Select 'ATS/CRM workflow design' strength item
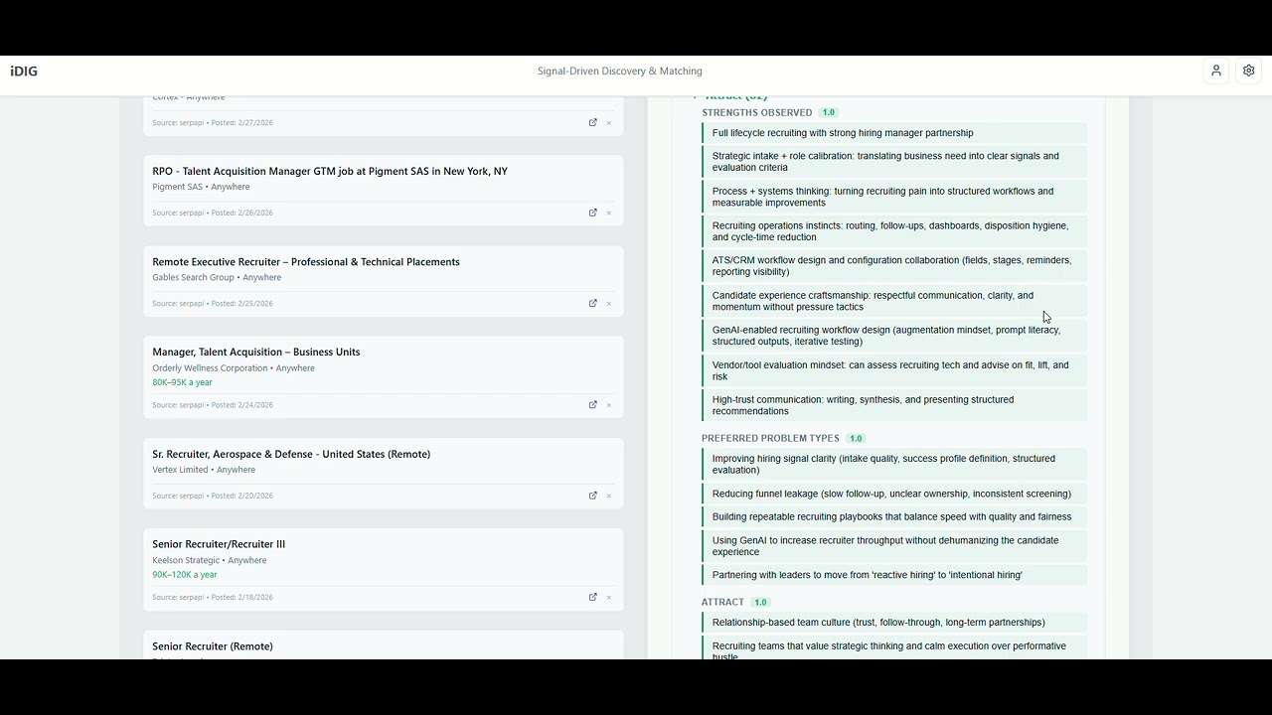This screenshot has height=715, width=1272. click(894, 266)
